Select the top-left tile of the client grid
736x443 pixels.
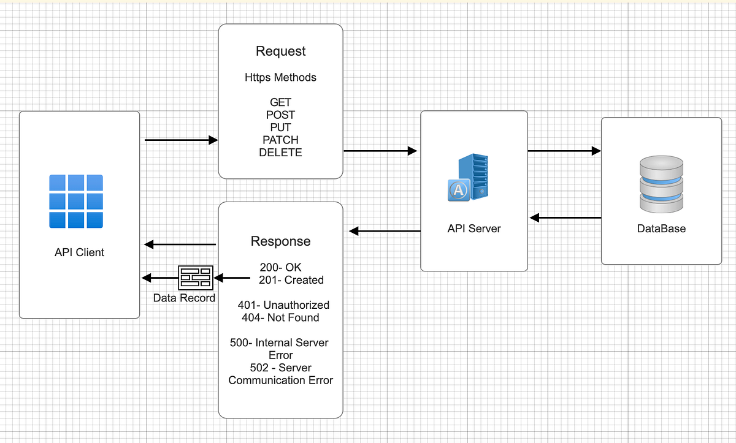point(57,182)
